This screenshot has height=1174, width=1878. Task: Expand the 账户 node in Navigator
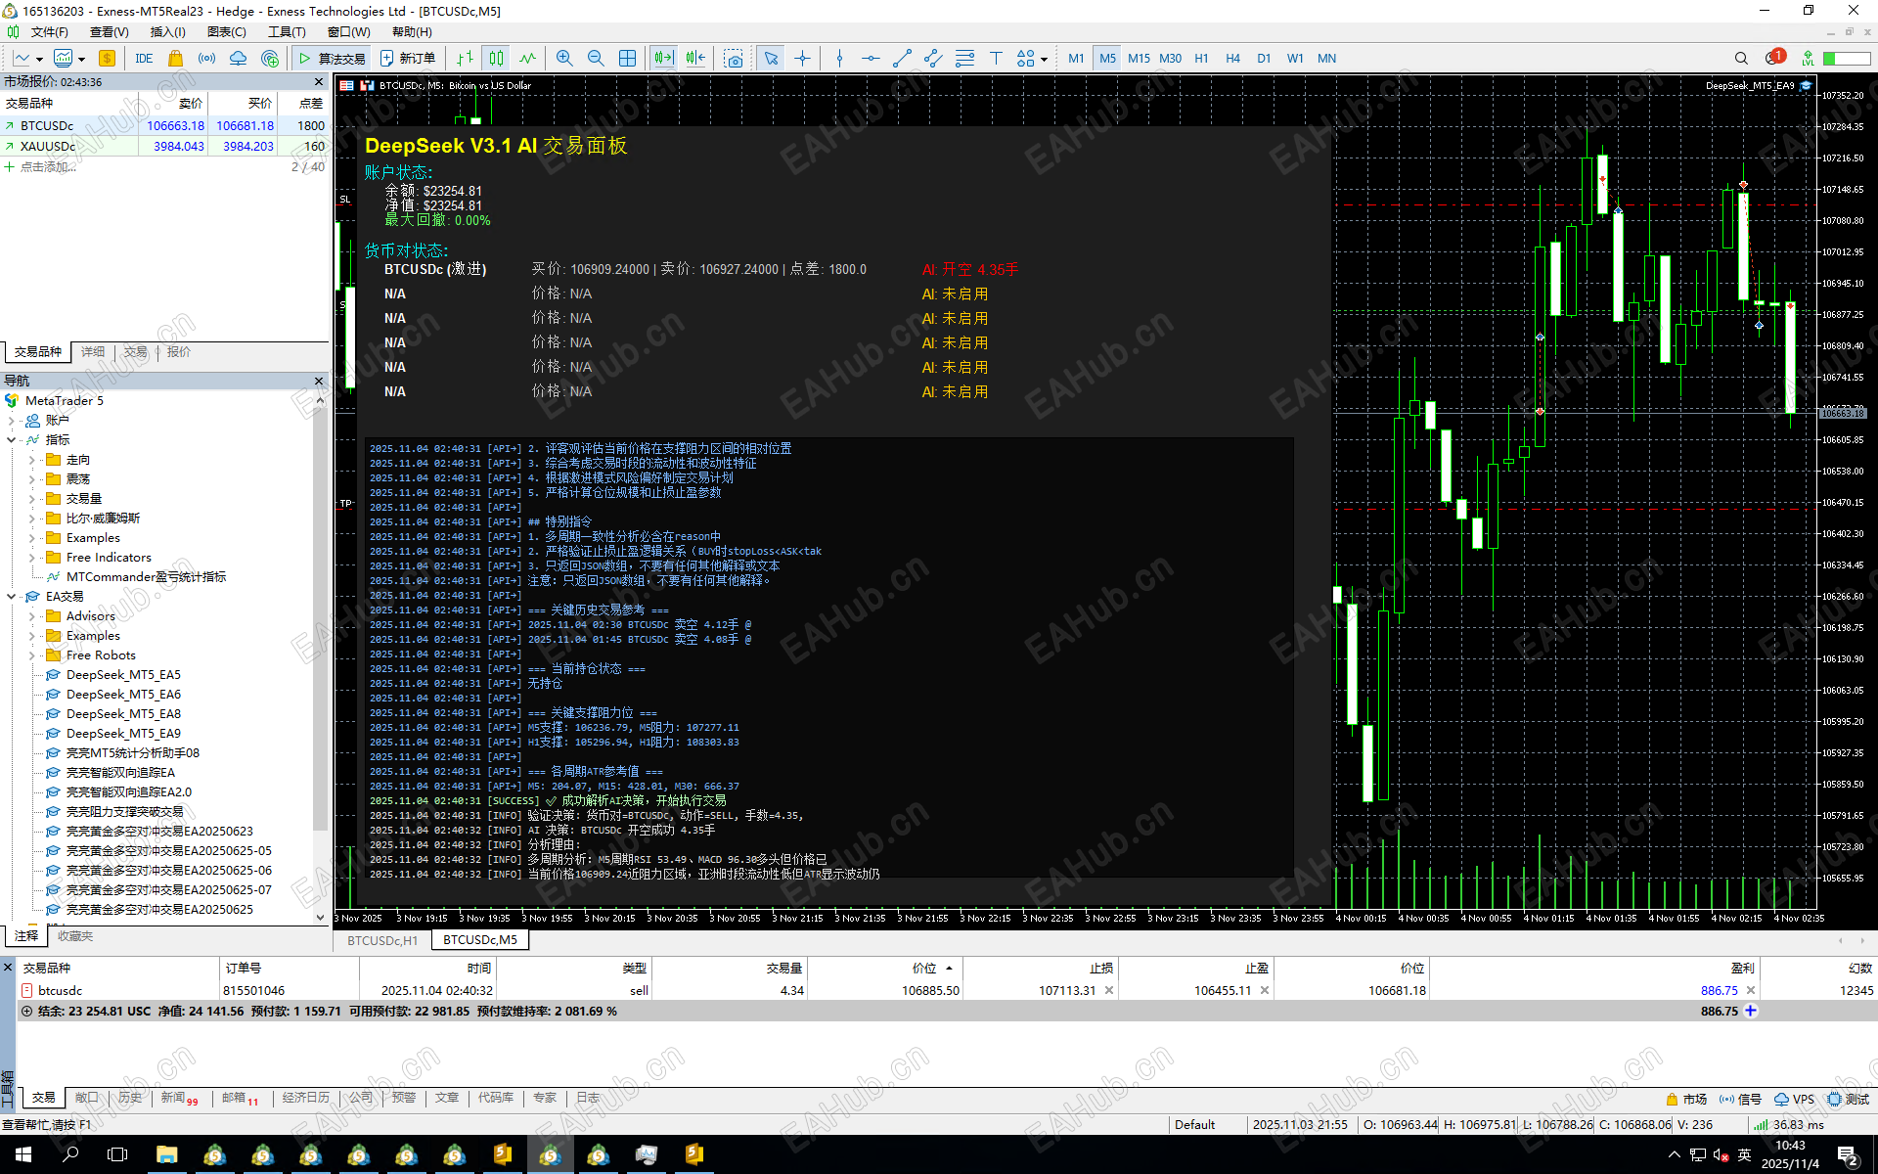point(12,421)
